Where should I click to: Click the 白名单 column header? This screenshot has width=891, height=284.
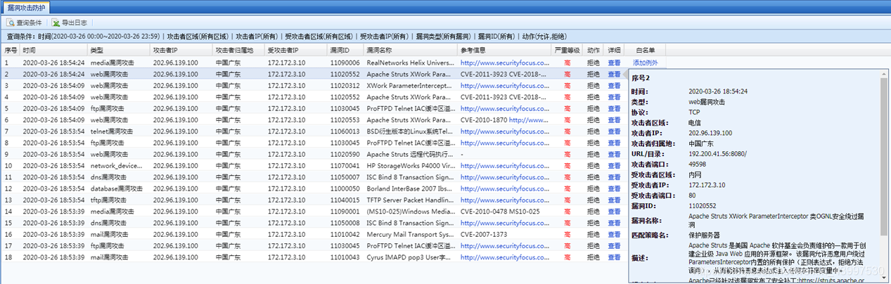click(x=645, y=51)
